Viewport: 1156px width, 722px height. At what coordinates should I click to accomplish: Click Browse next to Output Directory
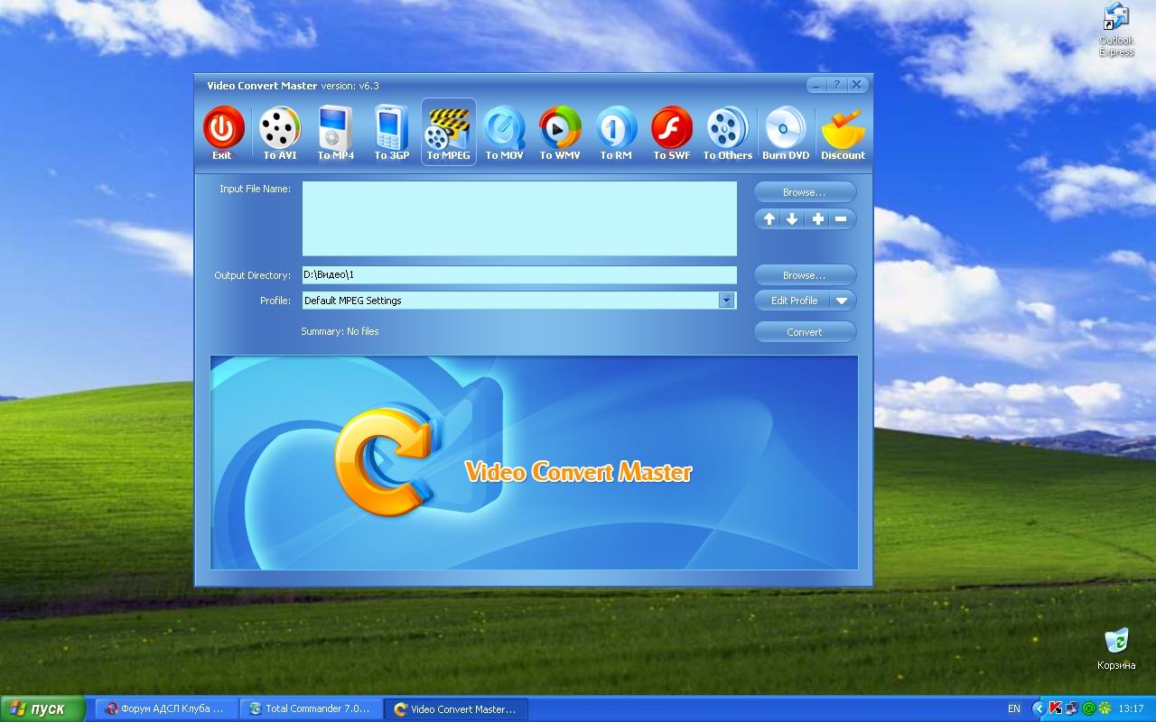[x=804, y=275]
